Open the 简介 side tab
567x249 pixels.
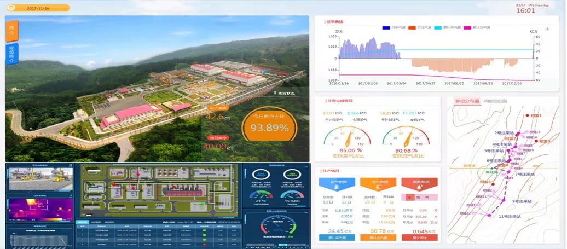[x=12, y=31]
